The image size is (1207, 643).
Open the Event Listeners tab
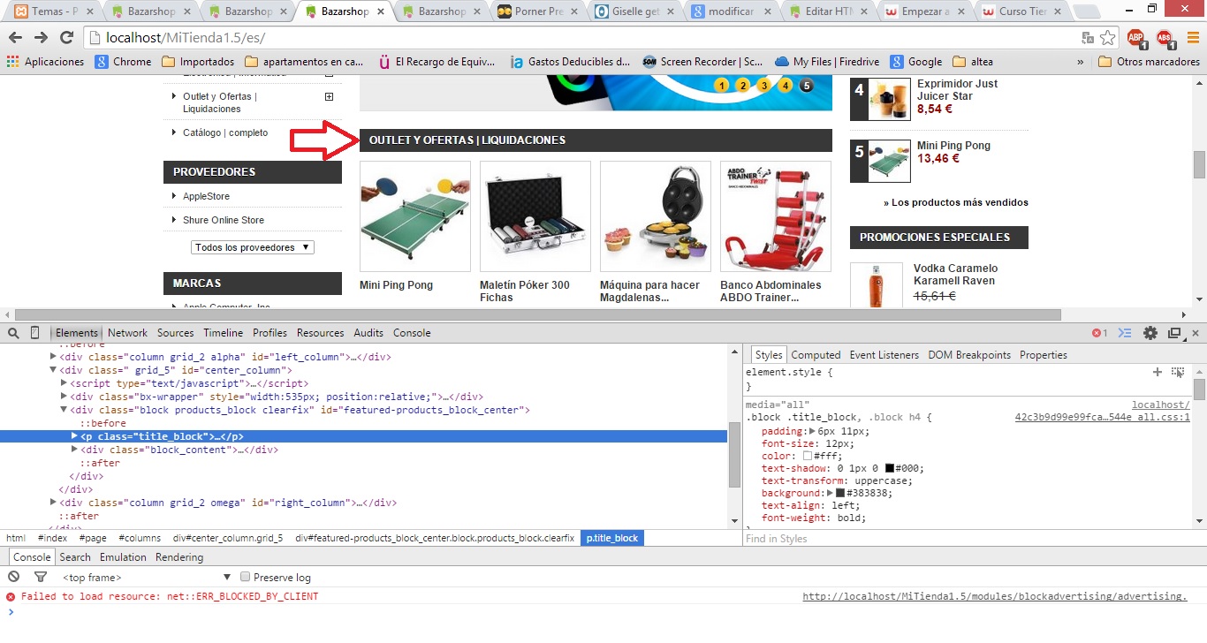[884, 355]
